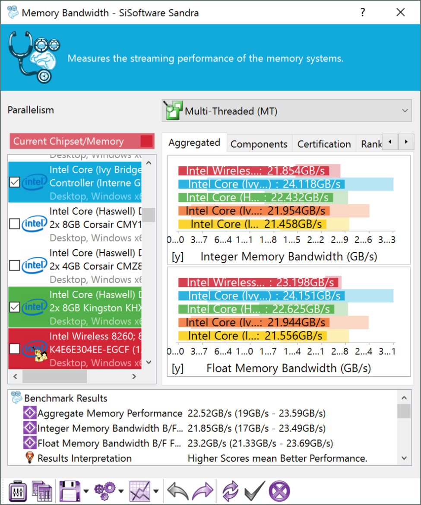Click the reference list's scroll right arrow
The height and width of the screenshot is (505, 421).
tap(134, 376)
